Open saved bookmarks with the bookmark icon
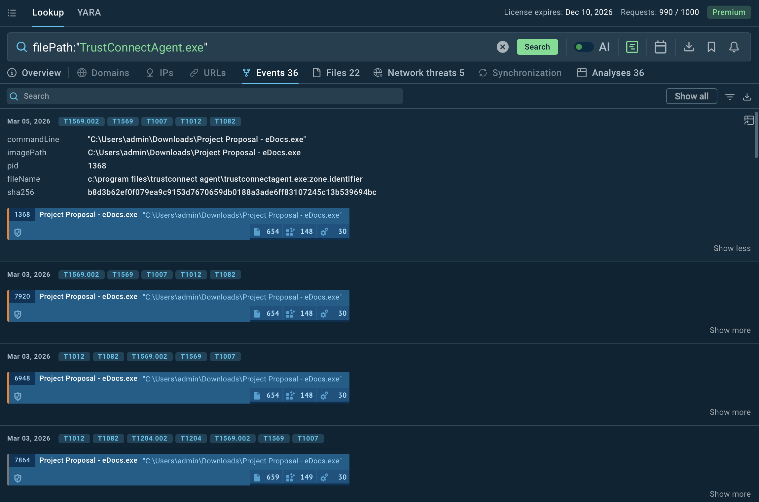 pos(711,47)
